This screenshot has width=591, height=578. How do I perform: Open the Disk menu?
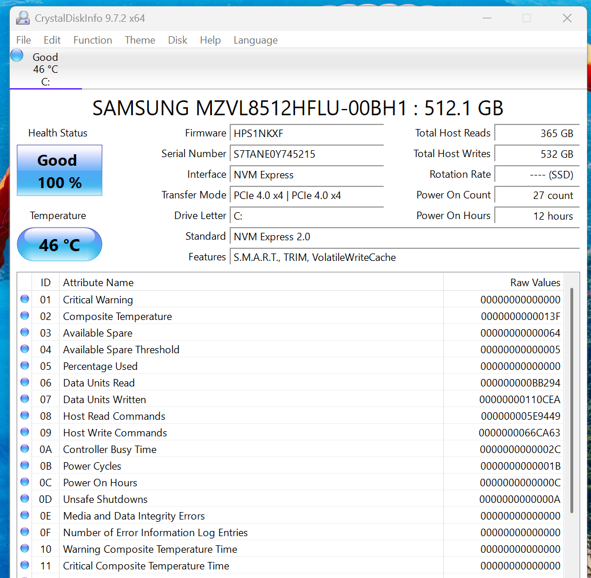[x=178, y=40]
